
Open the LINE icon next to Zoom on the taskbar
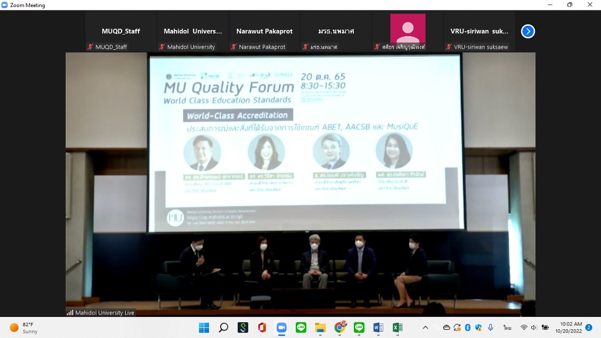pyautogui.click(x=301, y=327)
